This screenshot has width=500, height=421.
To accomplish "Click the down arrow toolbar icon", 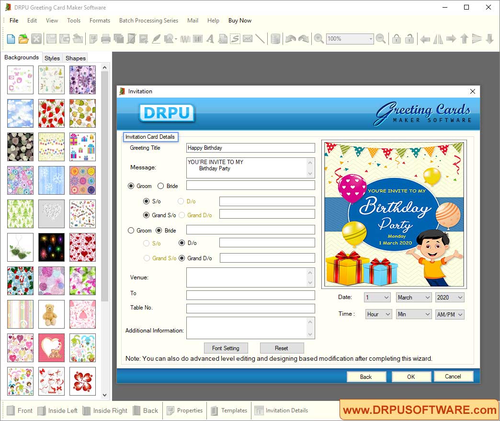I will click(x=490, y=39).
